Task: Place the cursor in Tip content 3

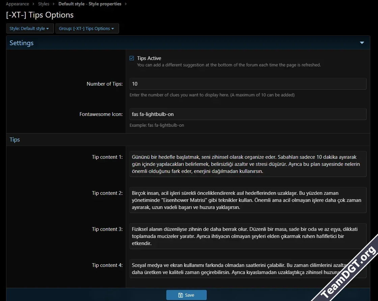Action: point(248,236)
